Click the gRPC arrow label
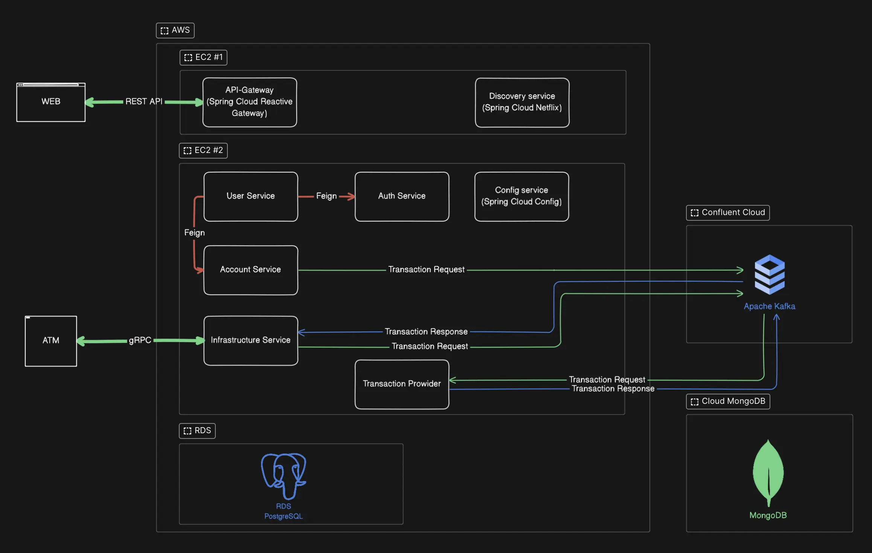This screenshot has width=872, height=553. point(140,340)
